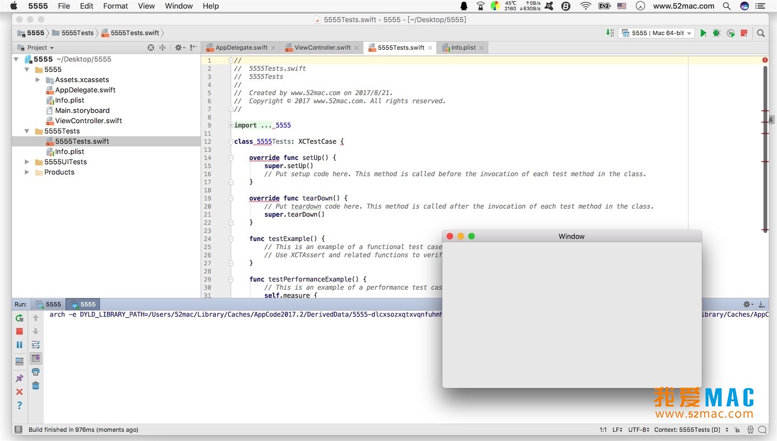Print console output with the printer icon
This screenshot has width=777, height=441.
tap(36, 372)
